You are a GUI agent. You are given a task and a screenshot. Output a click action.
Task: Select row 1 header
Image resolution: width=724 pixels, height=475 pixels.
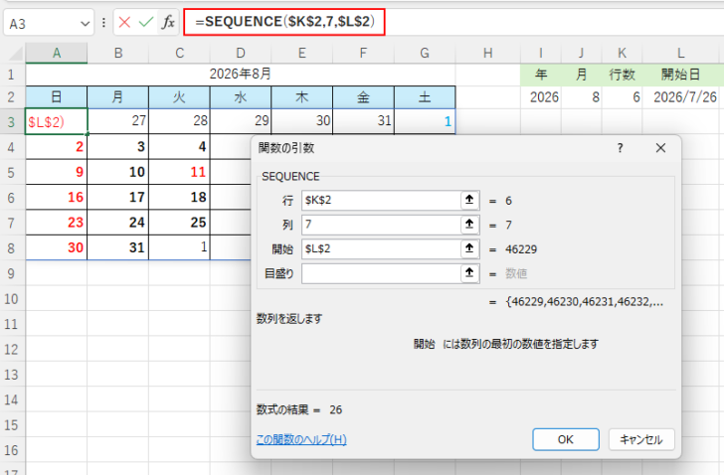coord(11,75)
